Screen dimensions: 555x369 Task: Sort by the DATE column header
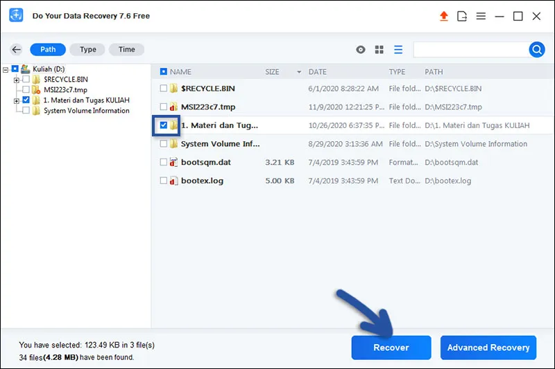pos(318,72)
